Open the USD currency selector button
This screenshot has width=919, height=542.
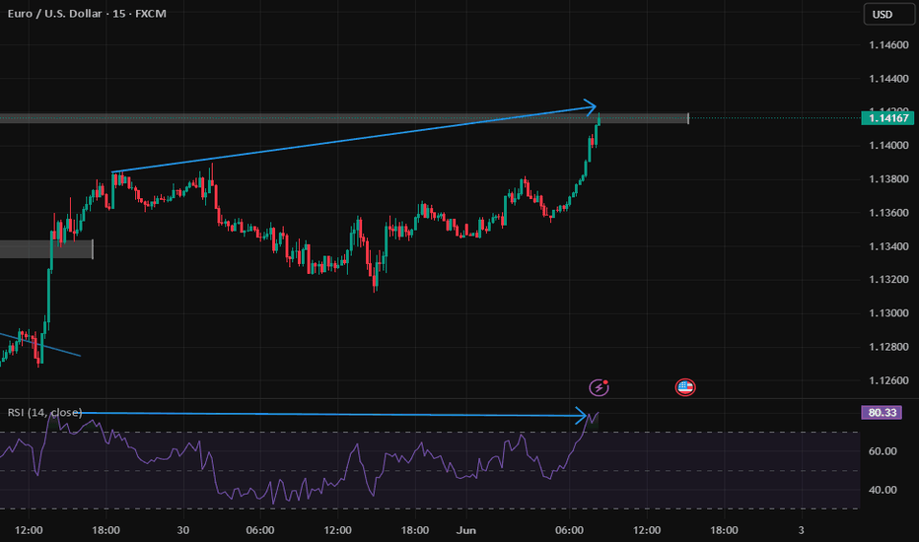(x=888, y=14)
